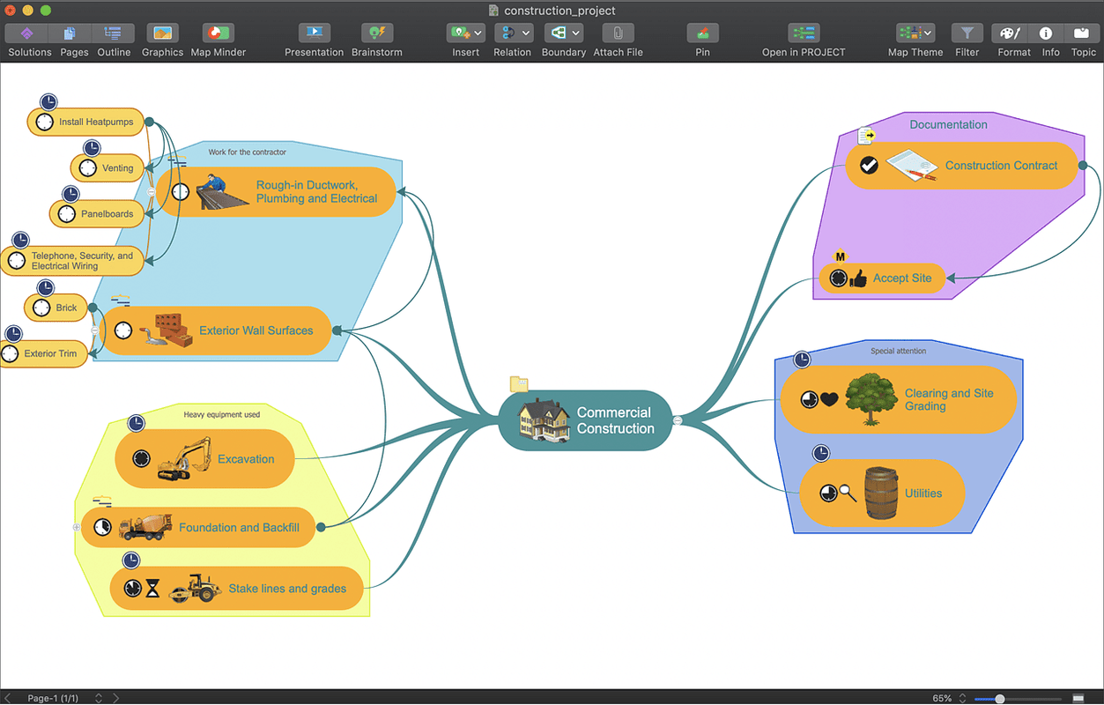This screenshot has width=1104, height=705.
Task: Click the Work for the contractor label
Action: tap(247, 152)
